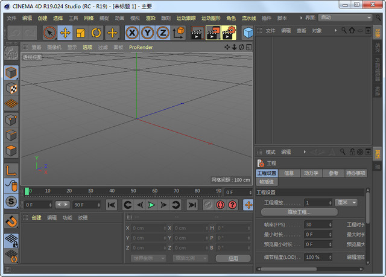The height and width of the screenshot is (277, 386).
Task: Toggle the Z axis lock
Action: [162, 33]
